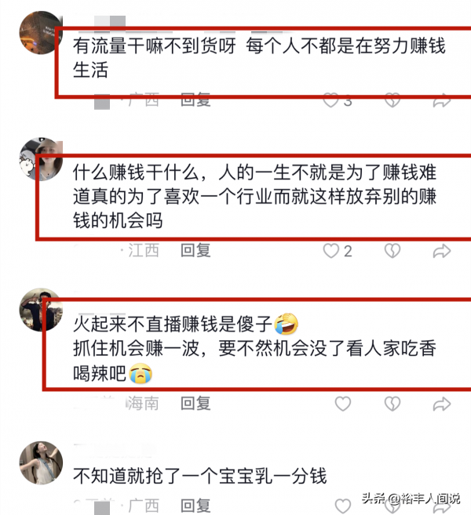
Task: Open comment text 什么赚钱干什么
Action: 254,197
